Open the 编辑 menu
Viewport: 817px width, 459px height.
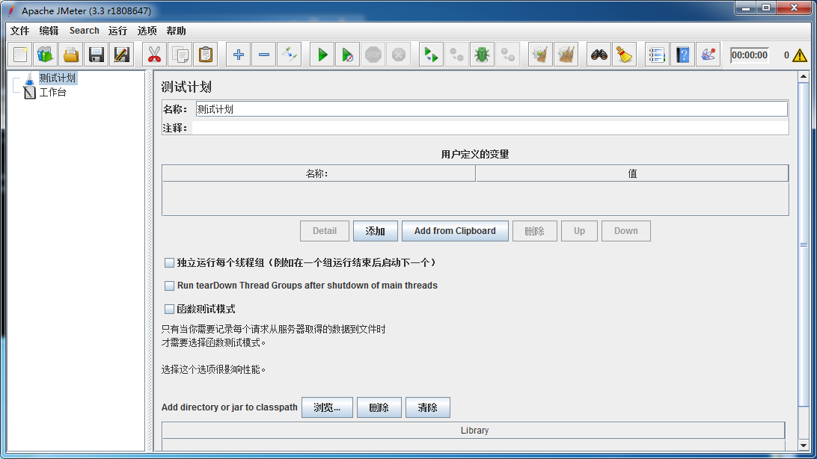[x=49, y=31]
